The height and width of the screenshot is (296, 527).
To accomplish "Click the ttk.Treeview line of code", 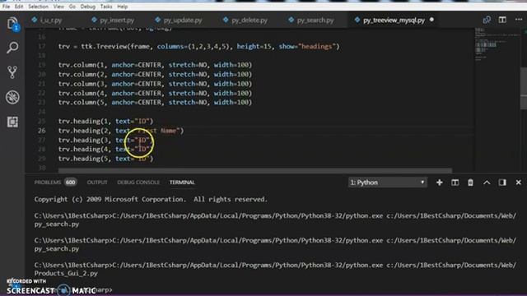I will click(199, 46).
